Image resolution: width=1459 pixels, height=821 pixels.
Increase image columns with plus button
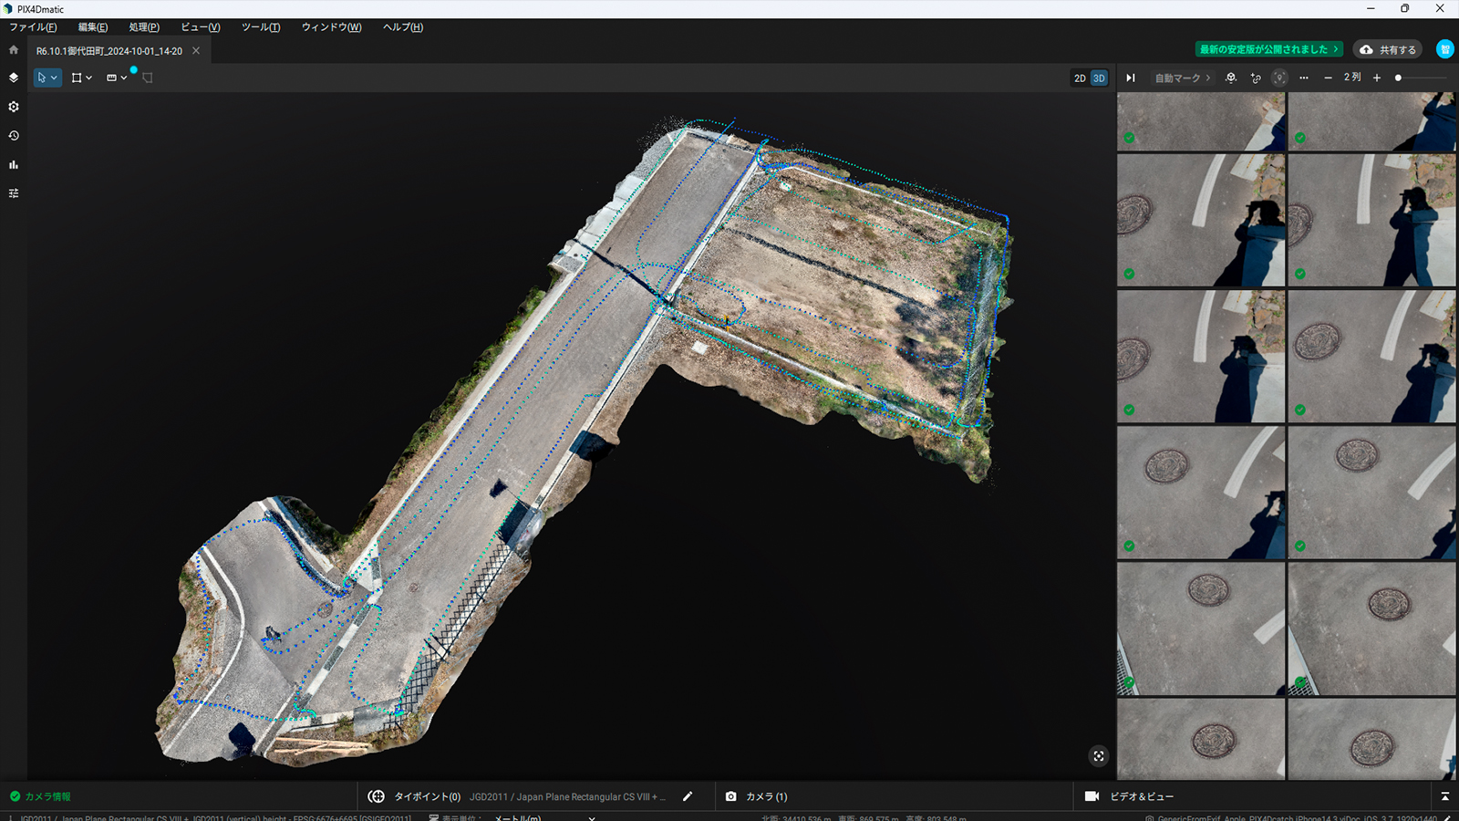pos(1377,78)
